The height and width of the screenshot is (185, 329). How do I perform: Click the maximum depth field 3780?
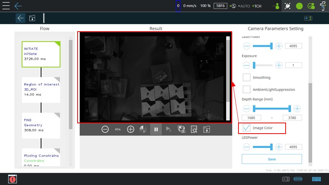click(292, 118)
